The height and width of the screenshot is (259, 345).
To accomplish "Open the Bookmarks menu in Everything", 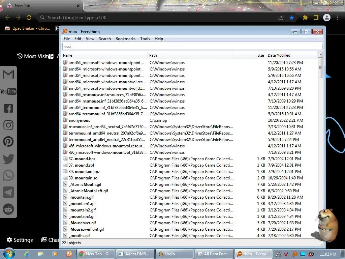I will (x=125, y=39).
